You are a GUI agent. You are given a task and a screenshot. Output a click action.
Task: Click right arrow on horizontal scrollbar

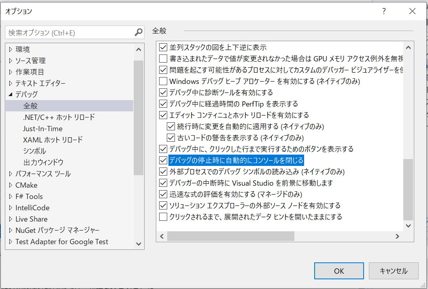pyautogui.click(x=397, y=236)
